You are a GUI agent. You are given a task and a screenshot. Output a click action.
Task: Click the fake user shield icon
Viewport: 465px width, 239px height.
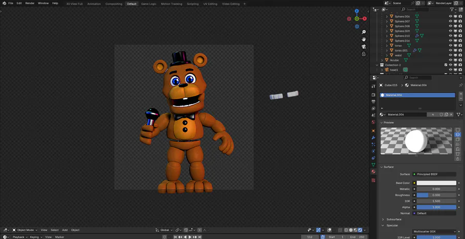[441, 115]
